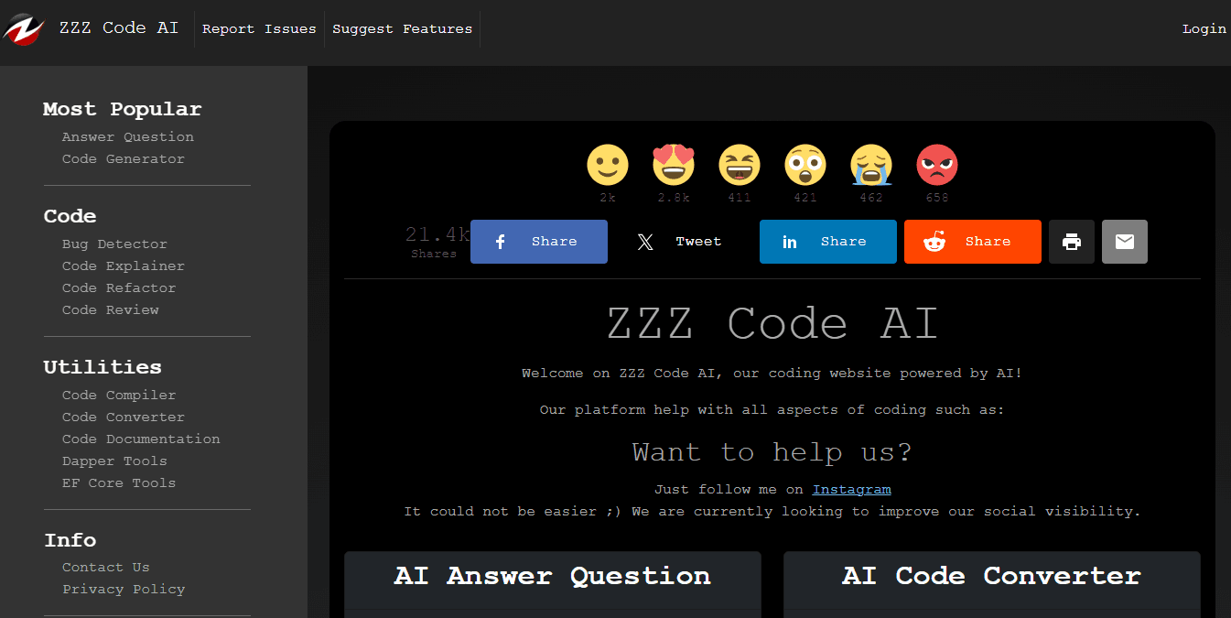Click the Login option
This screenshot has width=1231, height=618.
(1204, 27)
